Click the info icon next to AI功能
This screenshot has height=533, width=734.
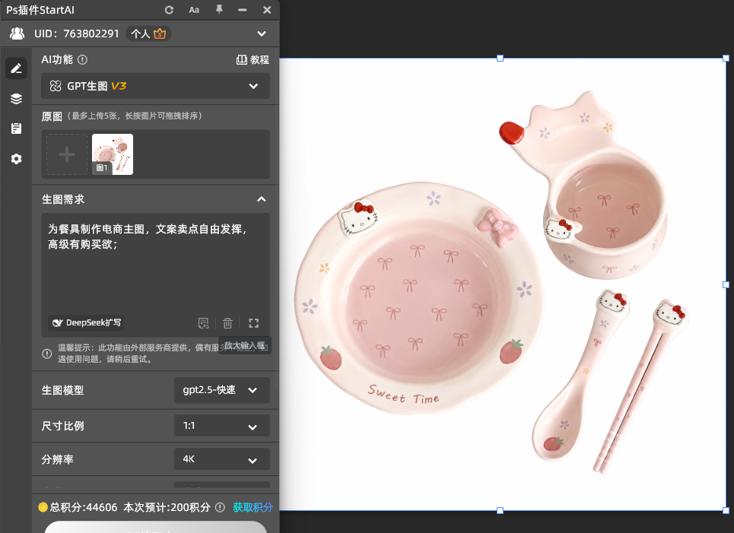pyautogui.click(x=83, y=59)
